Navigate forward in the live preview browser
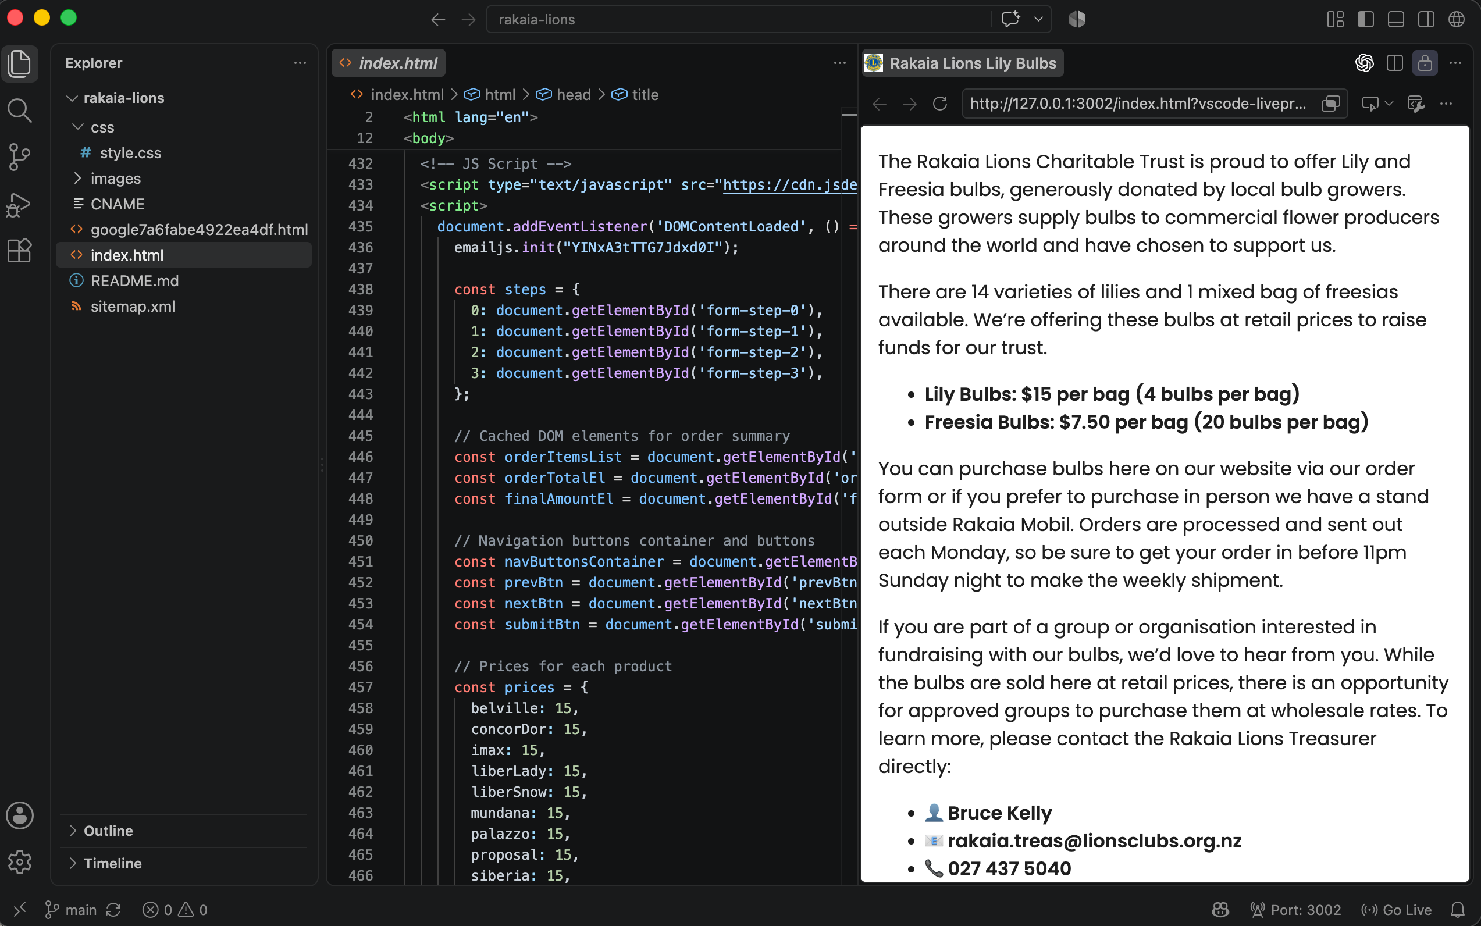Image resolution: width=1481 pixels, height=926 pixels. 910,104
